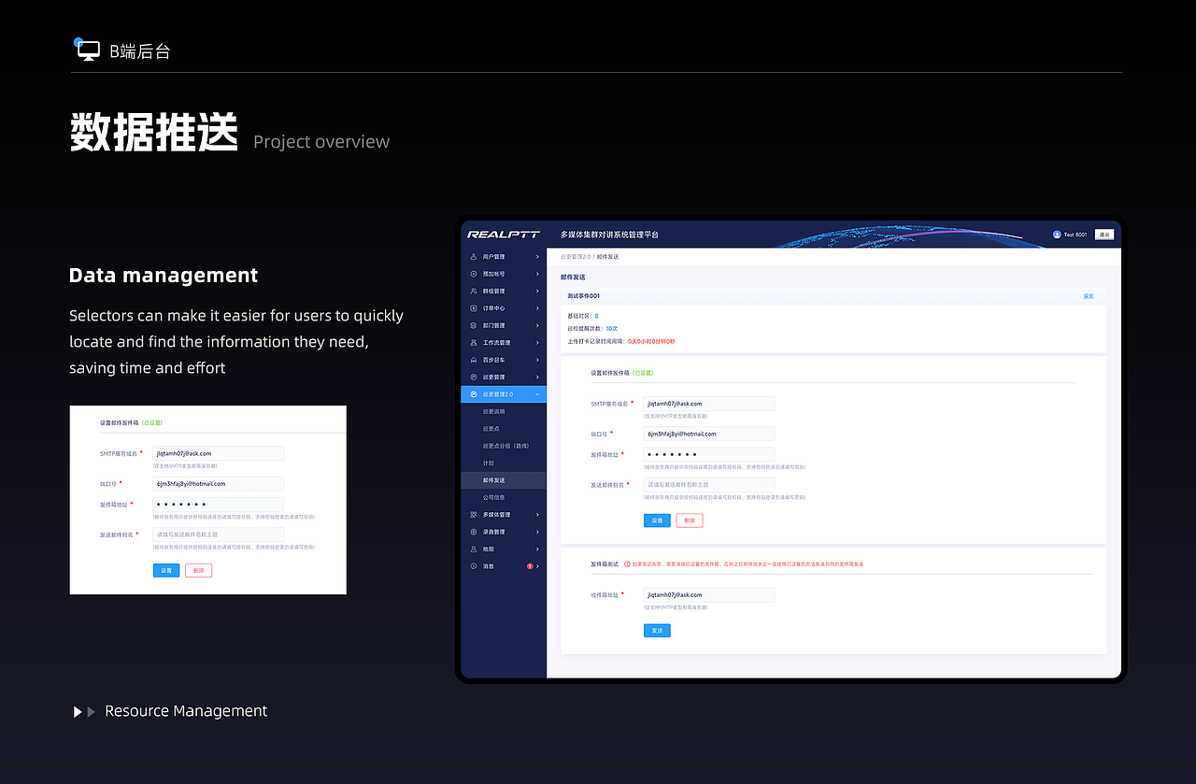Image resolution: width=1196 pixels, height=784 pixels.
Task: Click the 预加帐号 plus-circle icon
Action: (x=474, y=274)
